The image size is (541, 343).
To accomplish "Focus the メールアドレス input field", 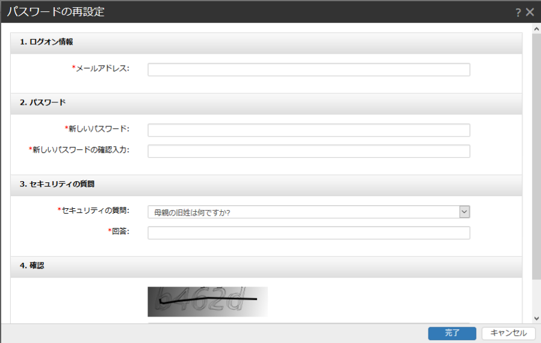I will 309,70.
